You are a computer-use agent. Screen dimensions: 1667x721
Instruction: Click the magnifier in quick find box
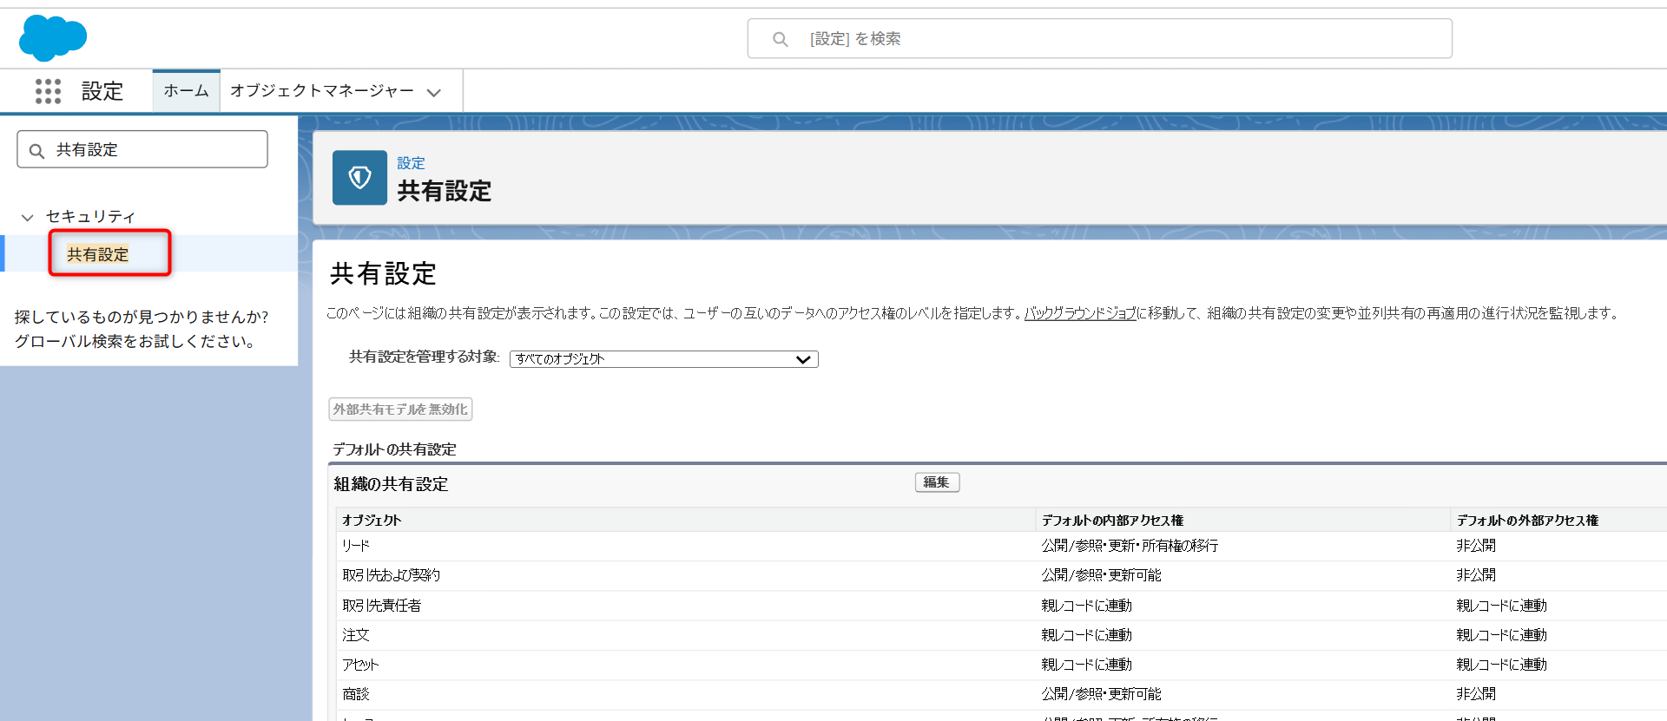pyautogui.click(x=36, y=151)
